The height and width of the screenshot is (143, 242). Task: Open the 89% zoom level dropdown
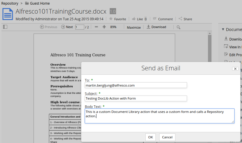113,27
